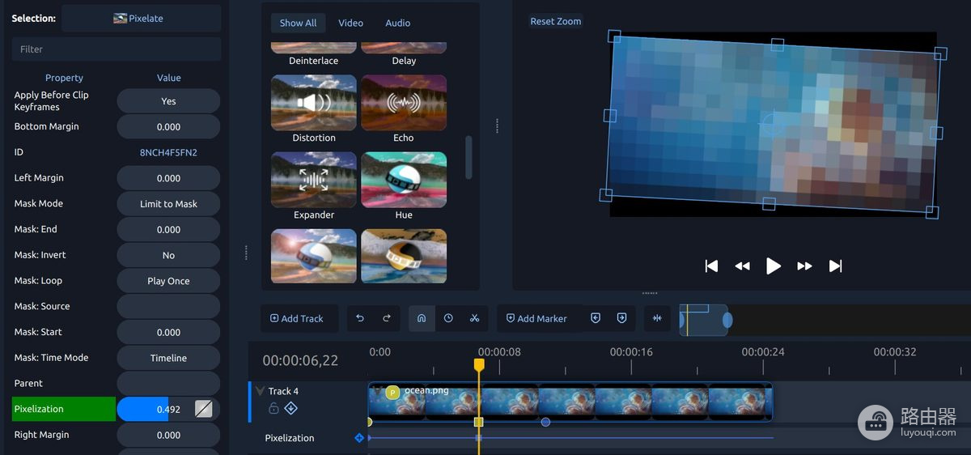Select the Echo effect thumbnail
Image resolution: width=971 pixels, height=455 pixels.
click(x=404, y=103)
